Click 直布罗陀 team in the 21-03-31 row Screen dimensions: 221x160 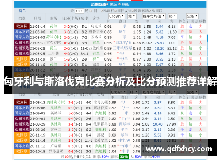53,43
